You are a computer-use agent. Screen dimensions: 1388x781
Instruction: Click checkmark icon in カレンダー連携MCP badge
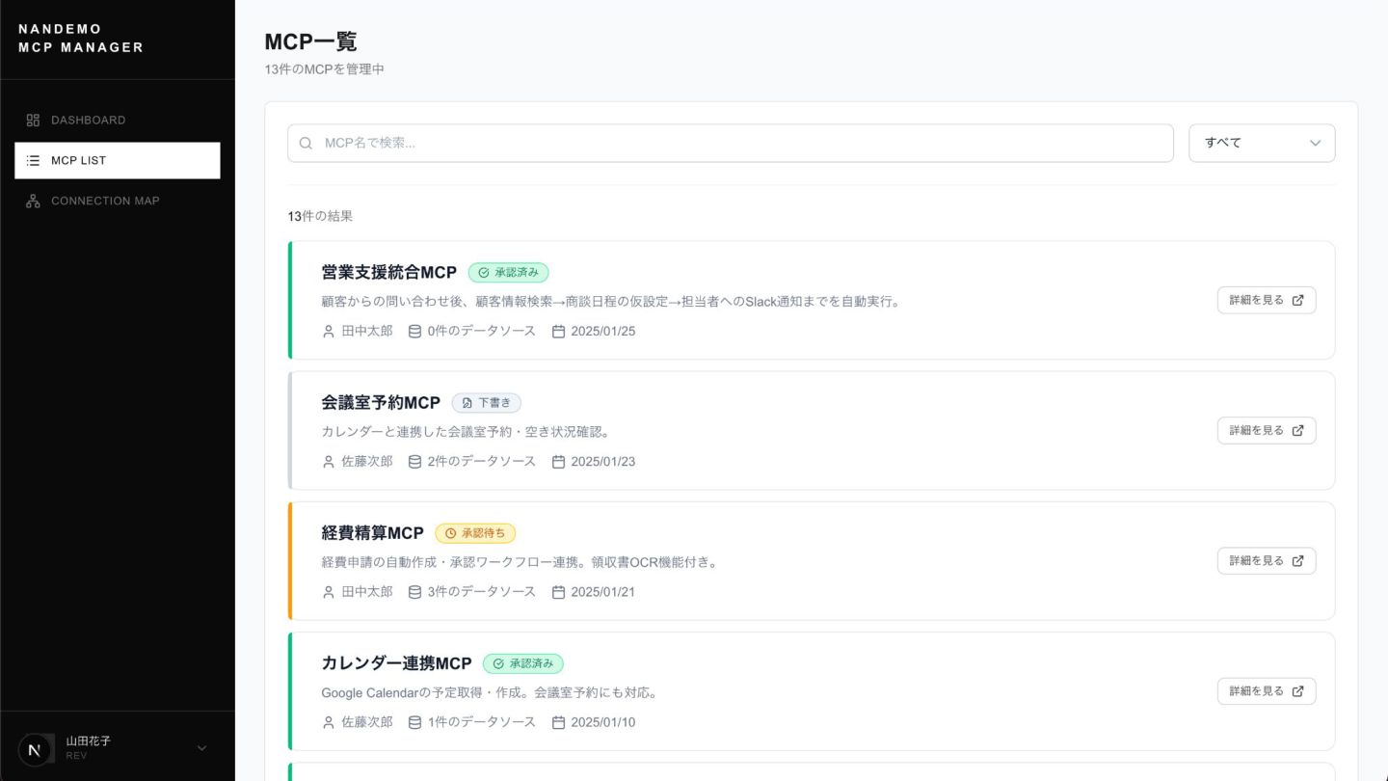pos(498,663)
